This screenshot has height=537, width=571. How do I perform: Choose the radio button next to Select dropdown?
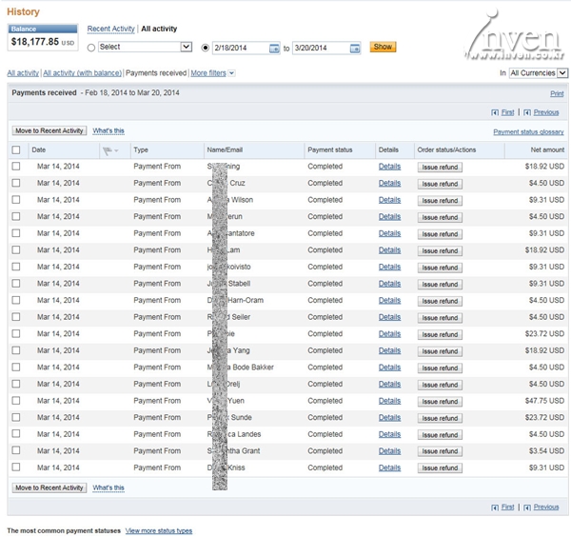[91, 47]
